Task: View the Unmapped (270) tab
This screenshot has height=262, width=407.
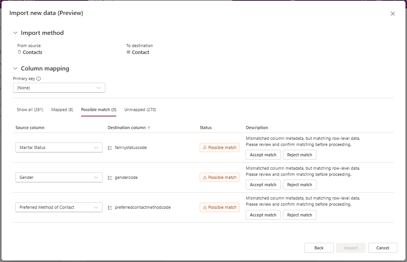Action: tap(140, 110)
